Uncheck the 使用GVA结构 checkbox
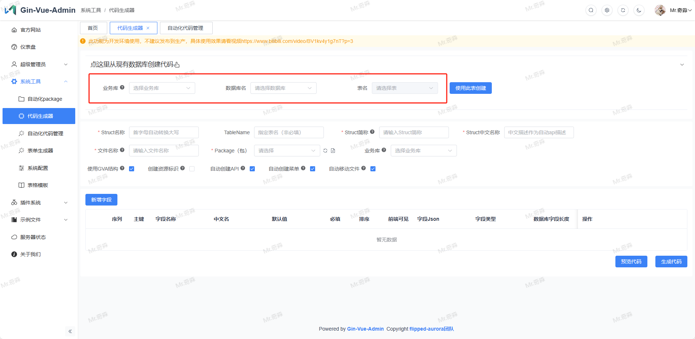The width and height of the screenshot is (695, 339). coord(132,169)
